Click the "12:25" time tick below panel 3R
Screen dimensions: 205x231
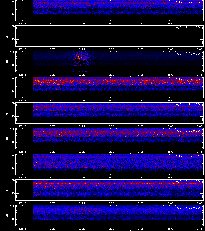point(81,75)
